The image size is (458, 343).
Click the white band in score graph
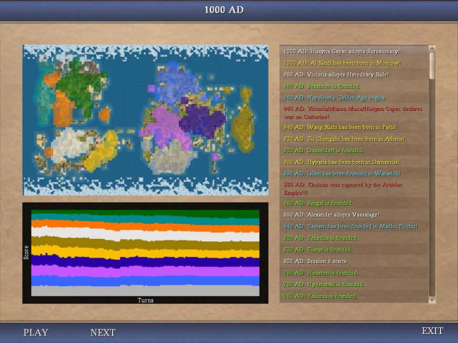pyautogui.click(x=145, y=235)
